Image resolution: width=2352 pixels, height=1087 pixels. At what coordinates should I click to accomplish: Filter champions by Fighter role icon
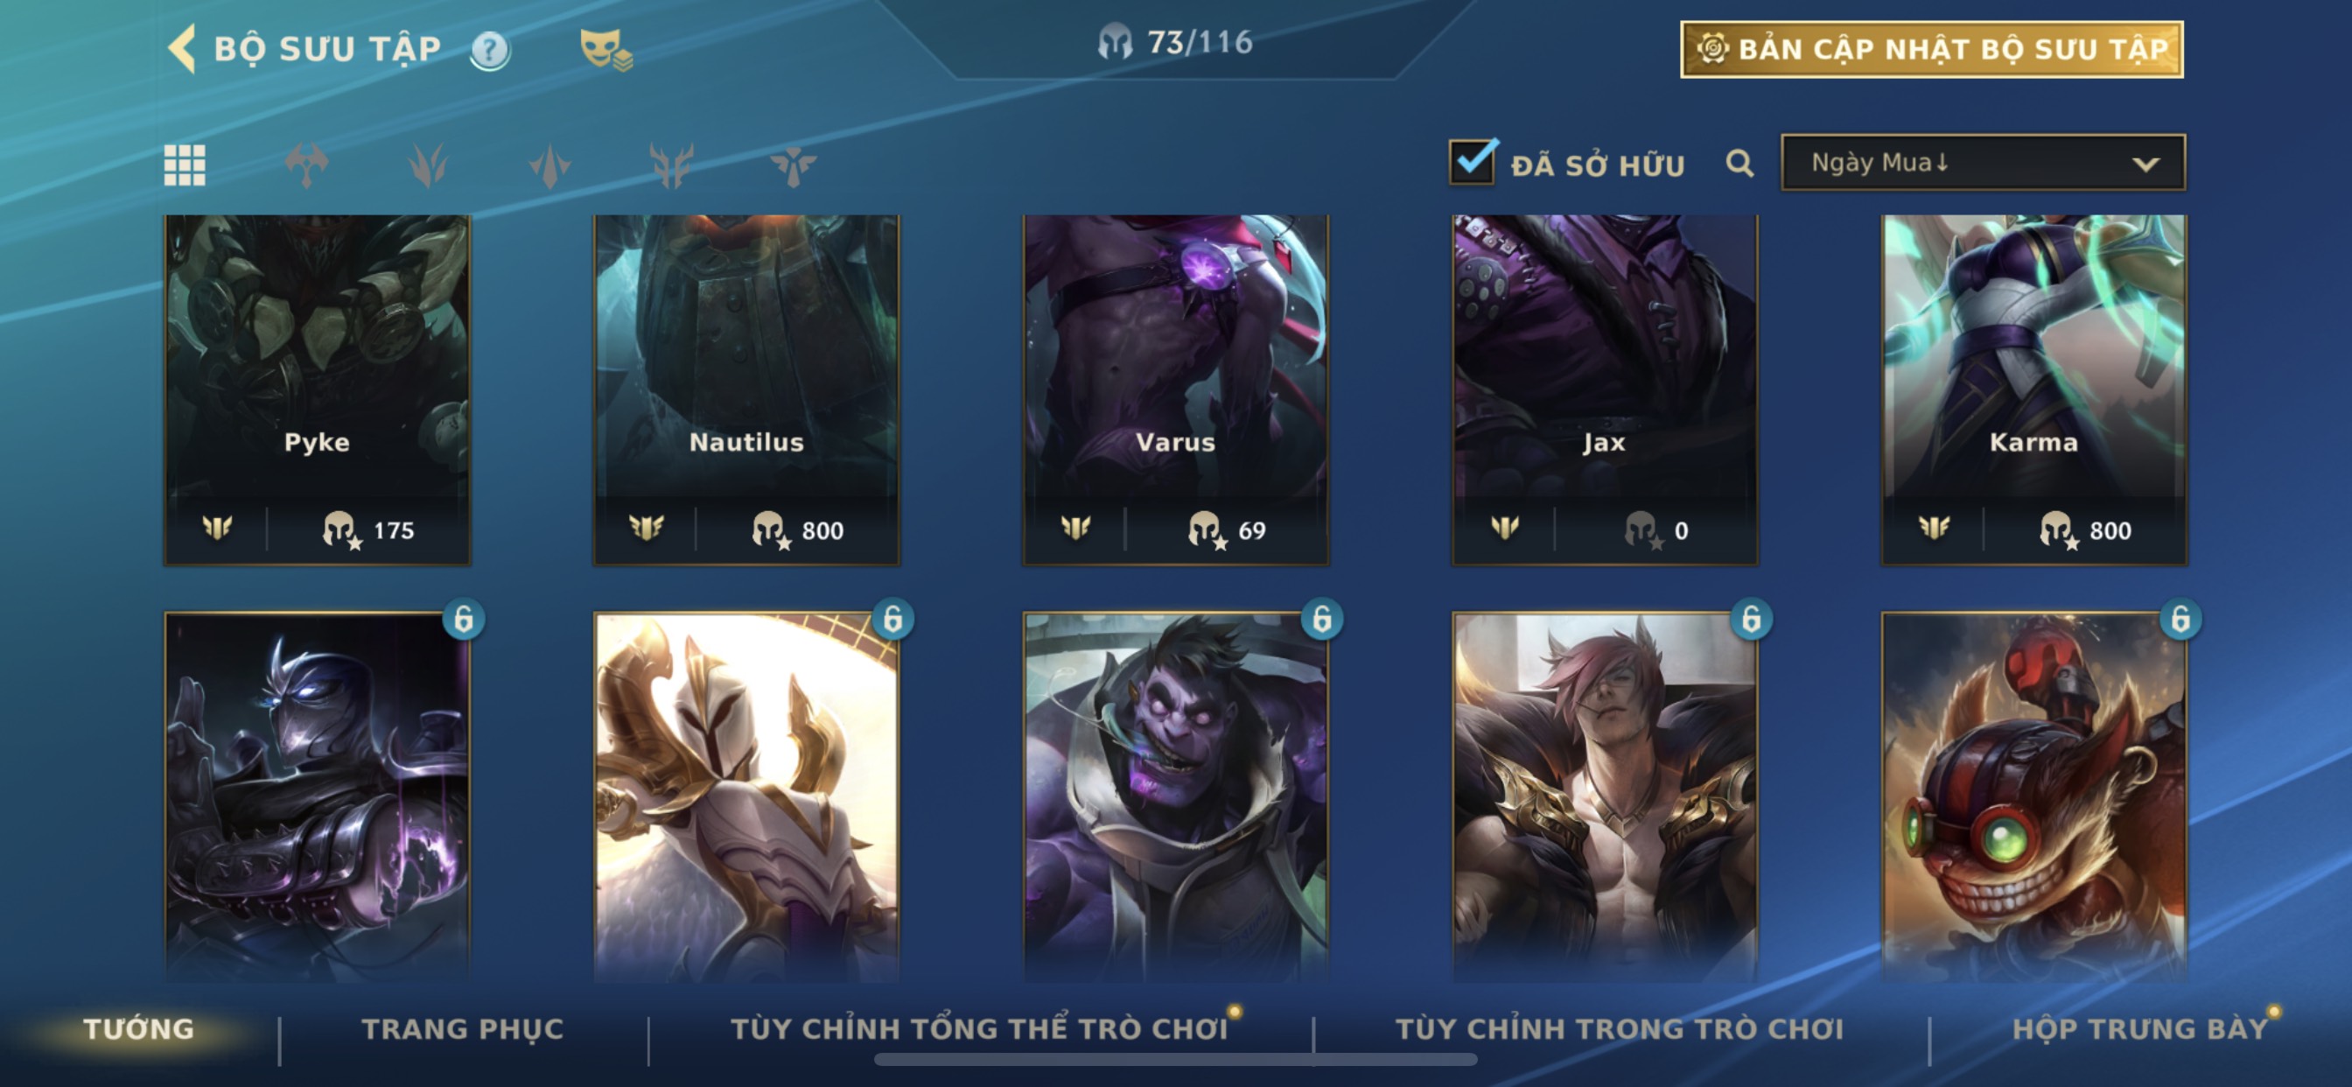pos(307,165)
